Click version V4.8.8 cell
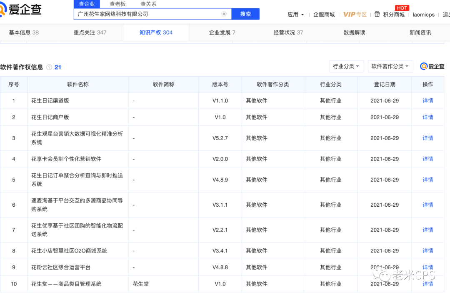 [x=220, y=267]
